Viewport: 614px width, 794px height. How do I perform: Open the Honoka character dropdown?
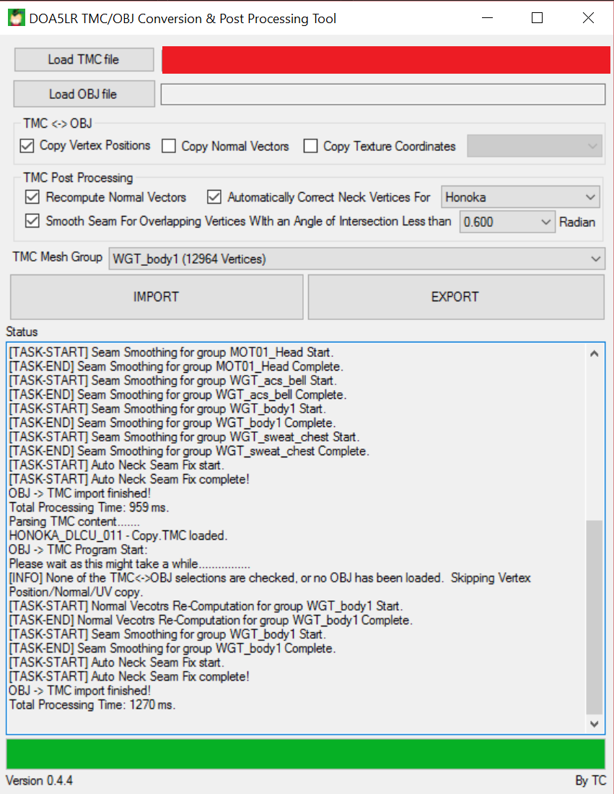(519, 197)
